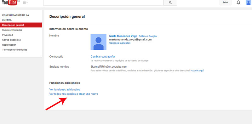This screenshot has width=252, height=124.
Task: Click the Contraseña label
Action: tap(56, 57)
